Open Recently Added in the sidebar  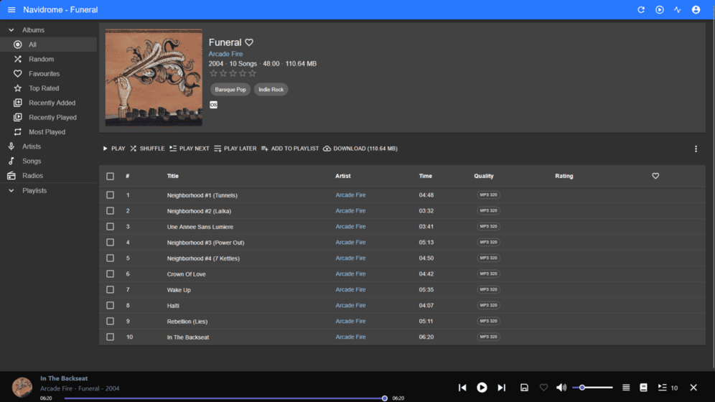(52, 103)
